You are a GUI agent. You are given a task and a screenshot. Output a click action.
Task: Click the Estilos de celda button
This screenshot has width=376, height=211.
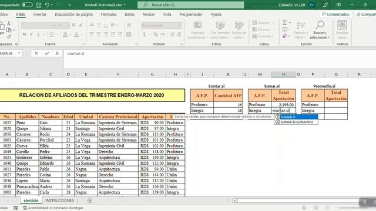[239, 30]
